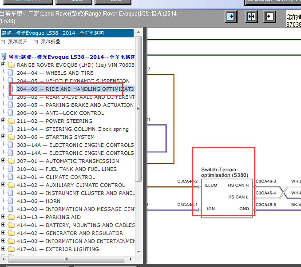Click the 307—01 AUTOMATIC TRANSMISSION folder icon
The image size is (301, 267).
pos(11,161)
